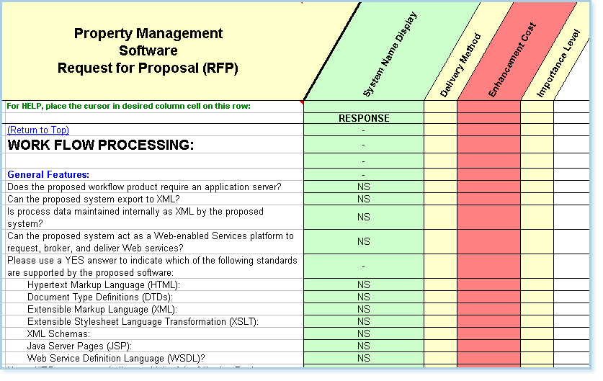
Task: Select NS response in the XML Schemas row
Action: [x=364, y=333]
